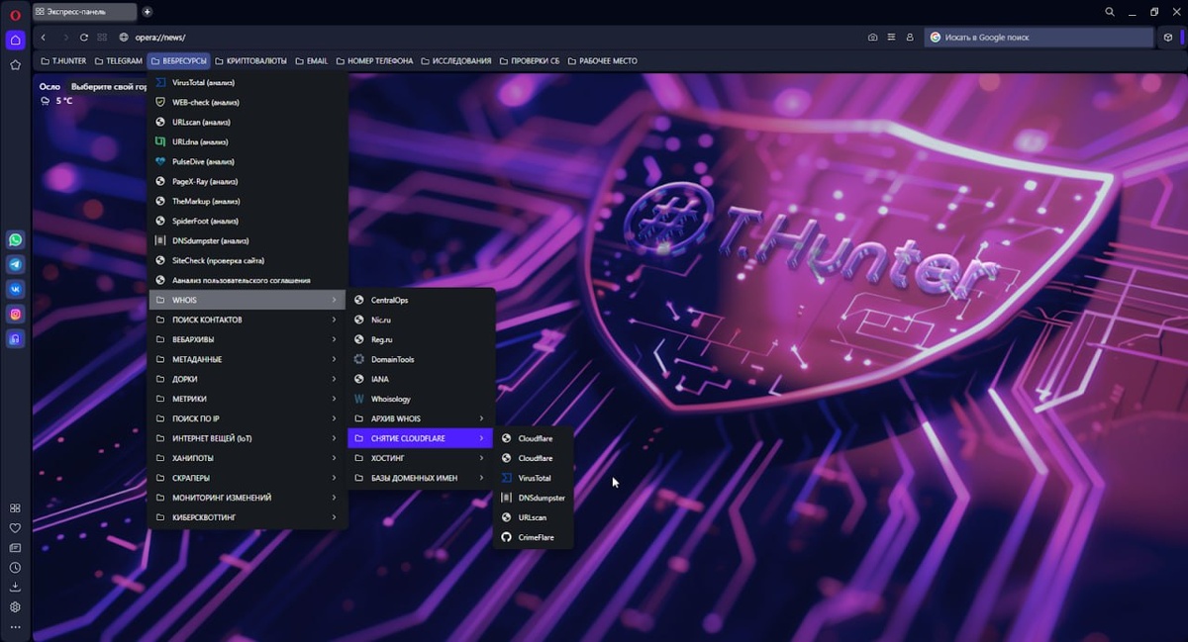Open History clock icon in sidebar
1188x642 pixels.
tap(15, 567)
